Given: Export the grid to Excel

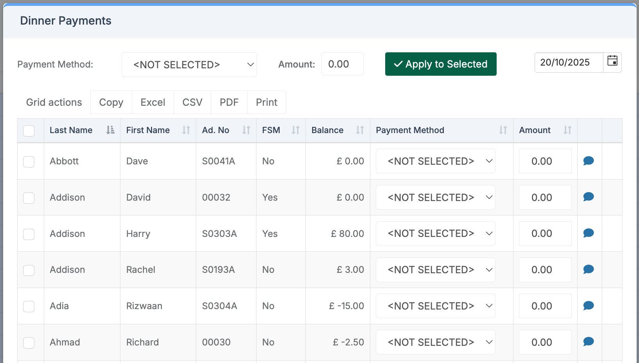Looking at the screenshot, I should [x=153, y=102].
